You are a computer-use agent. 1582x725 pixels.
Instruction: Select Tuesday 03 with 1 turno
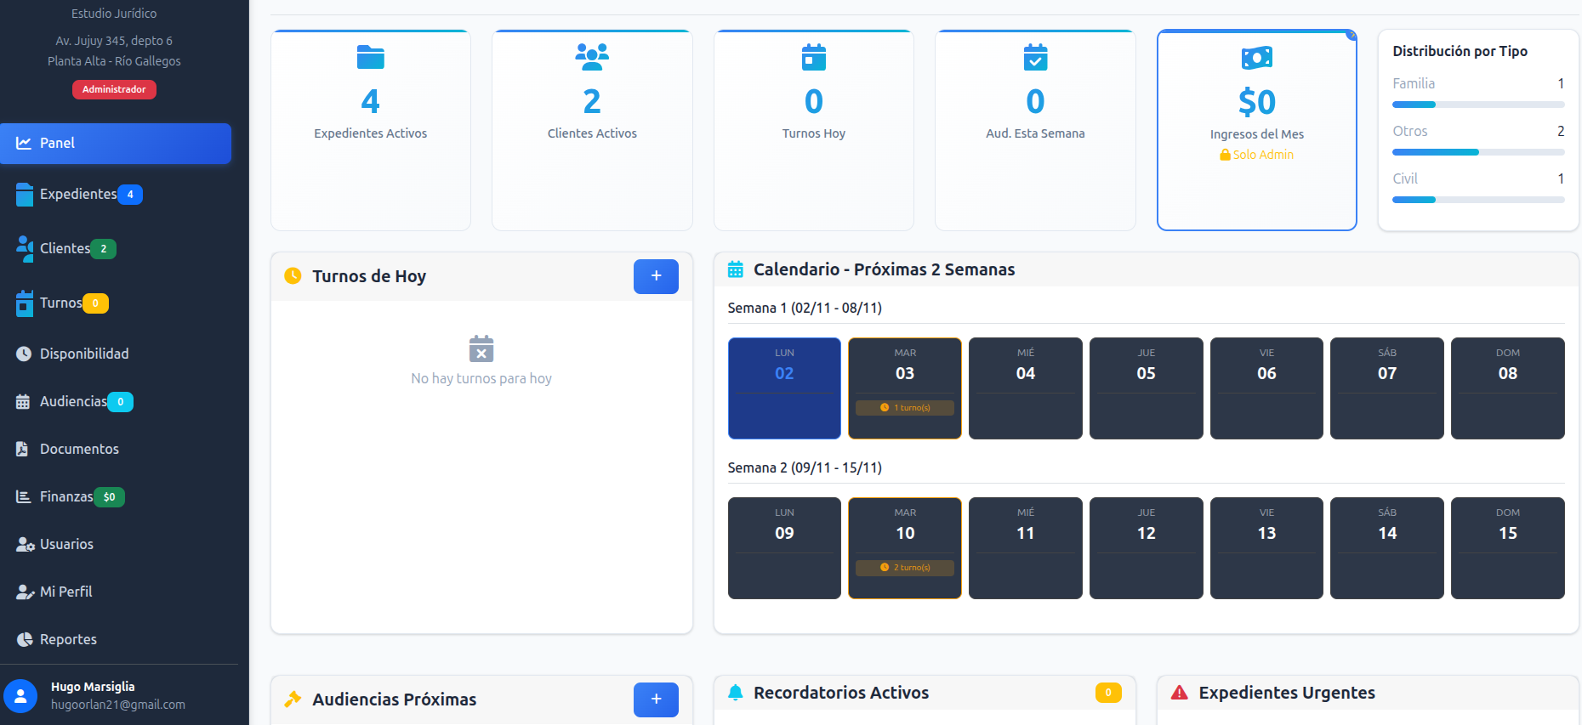coord(904,388)
